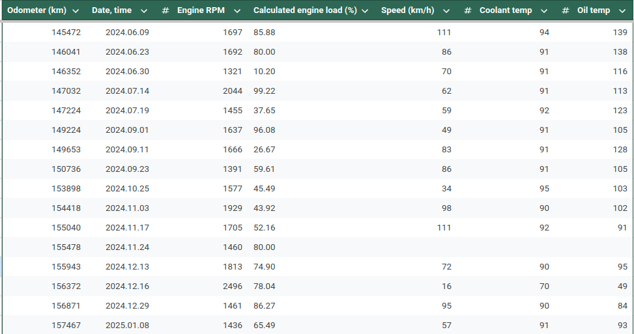Screen dimensions: 634x334
Task: Select engine load cell 59.61
Action: (x=265, y=169)
